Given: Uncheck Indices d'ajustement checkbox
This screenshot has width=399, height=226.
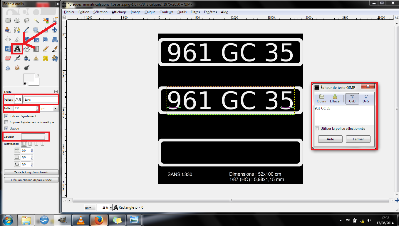Looking at the screenshot, I should (6, 116).
